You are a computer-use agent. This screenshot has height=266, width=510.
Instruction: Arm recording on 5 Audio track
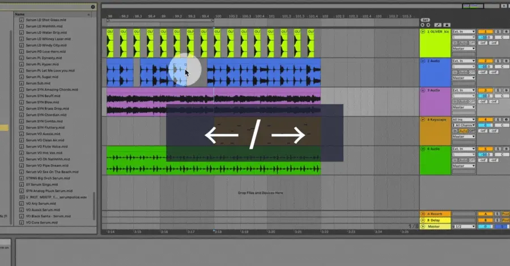tap(506, 149)
